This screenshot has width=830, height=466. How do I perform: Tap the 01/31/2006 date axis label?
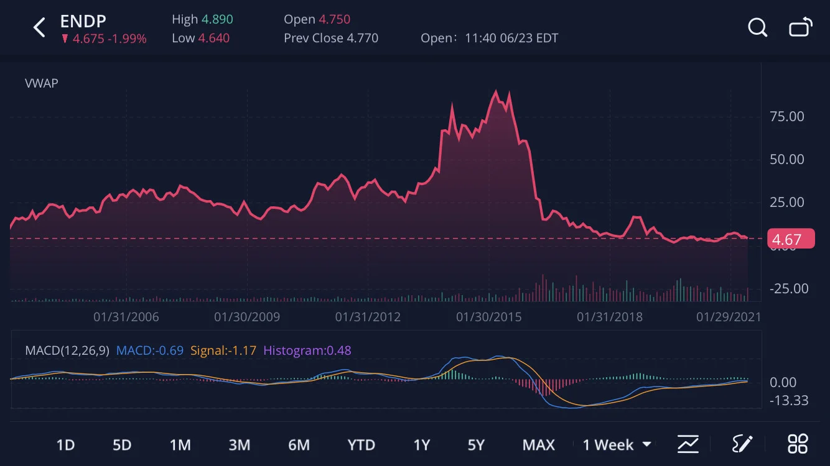point(126,318)
